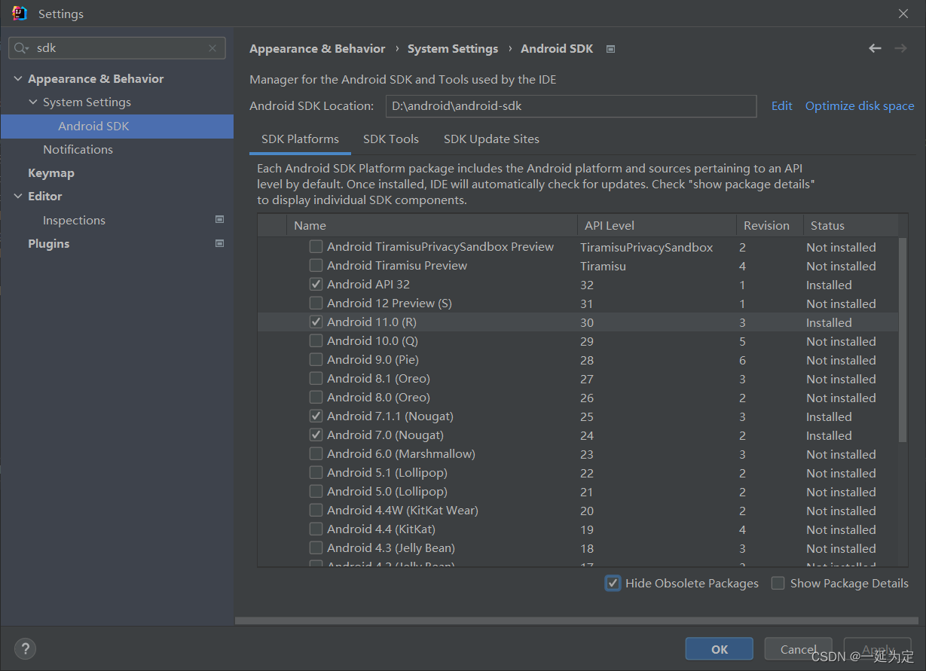Open Inspections settings page
This screenshot has width=926, height=671.
(74, 220)
